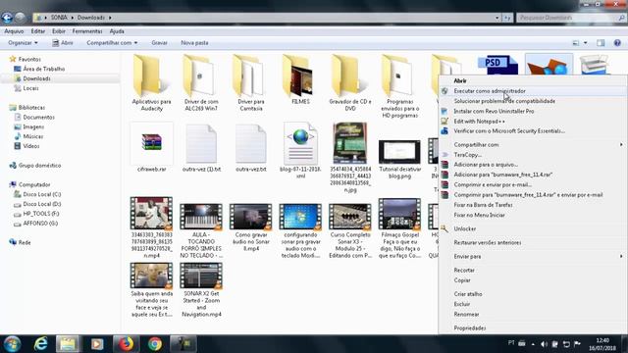Choose Copiar in context menu
This screenshot has height=353, width=628.
(x=462, y=280)
